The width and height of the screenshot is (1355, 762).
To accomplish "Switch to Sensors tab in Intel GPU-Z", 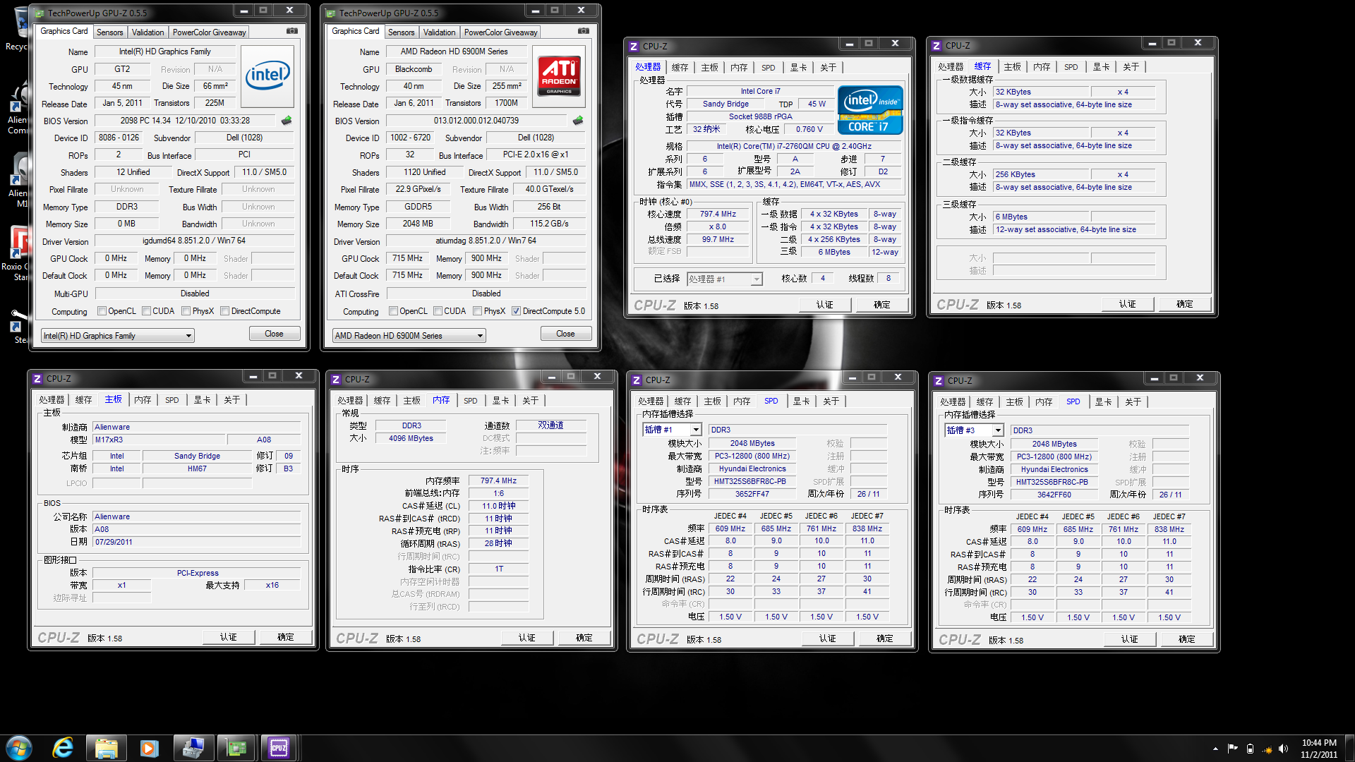I will [110, 32].
